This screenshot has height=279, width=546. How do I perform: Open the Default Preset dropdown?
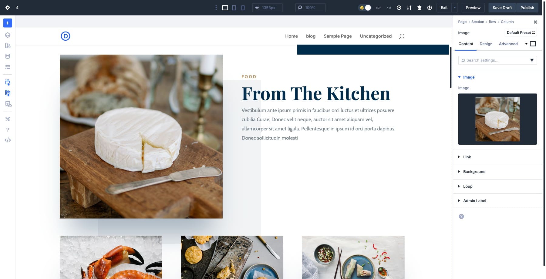[521, 33]
